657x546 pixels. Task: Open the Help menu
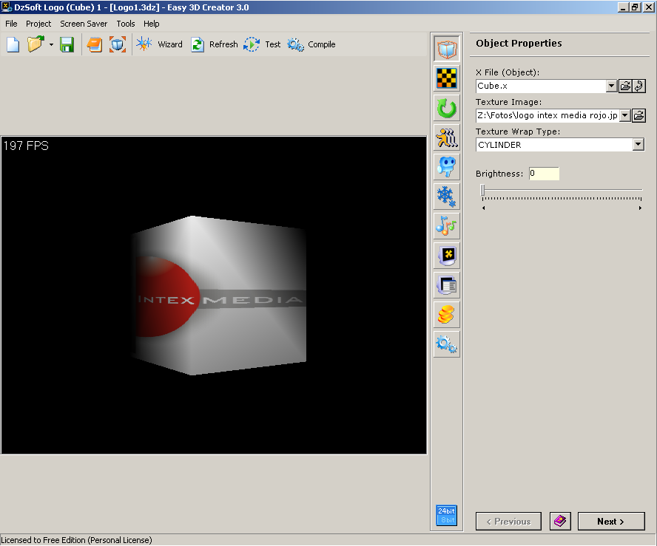coord(151,24)
